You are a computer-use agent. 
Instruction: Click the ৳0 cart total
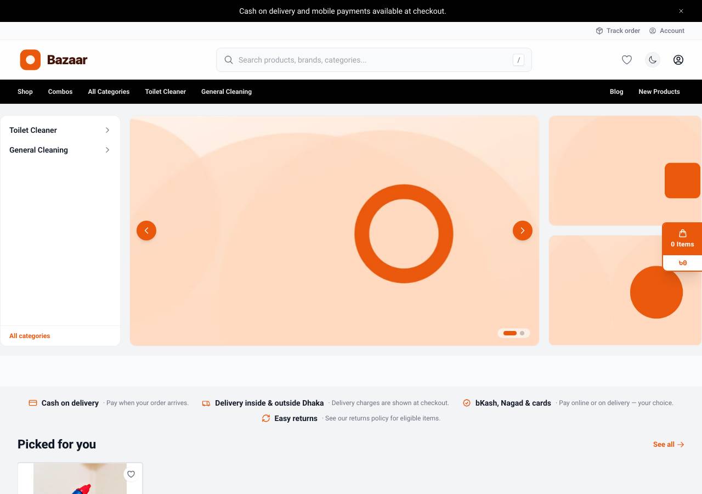(x=683, y=263)
